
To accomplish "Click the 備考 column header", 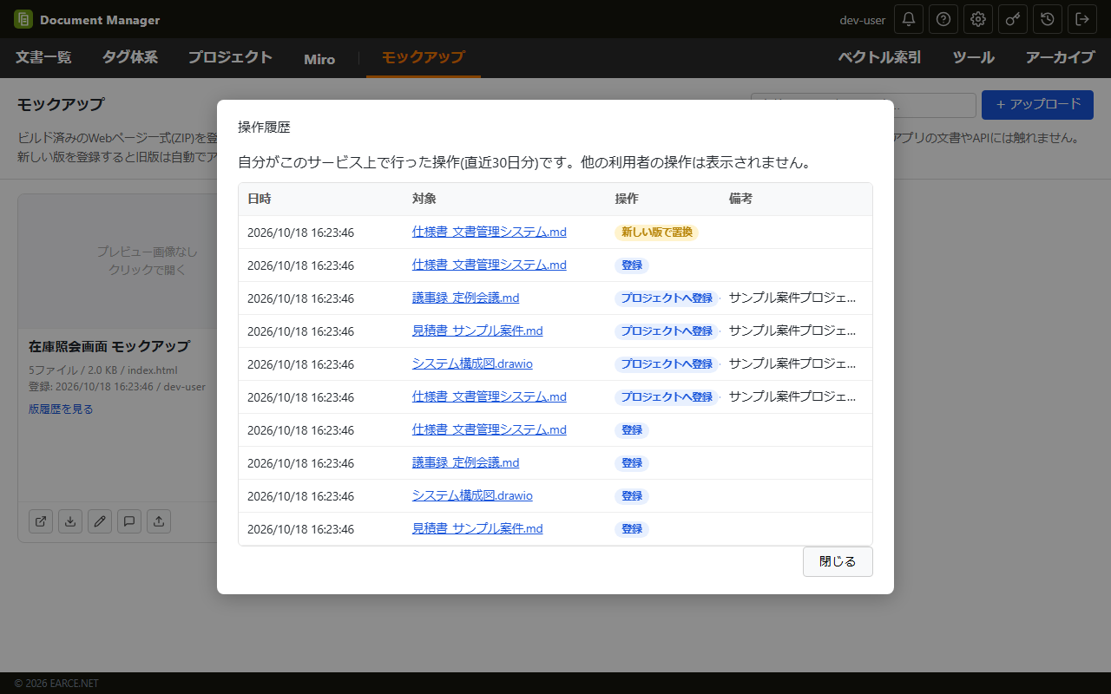I will [740, 199].
